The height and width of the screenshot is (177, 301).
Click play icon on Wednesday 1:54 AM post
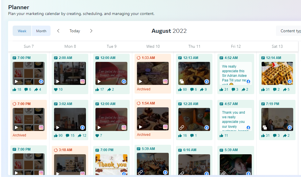141,127
